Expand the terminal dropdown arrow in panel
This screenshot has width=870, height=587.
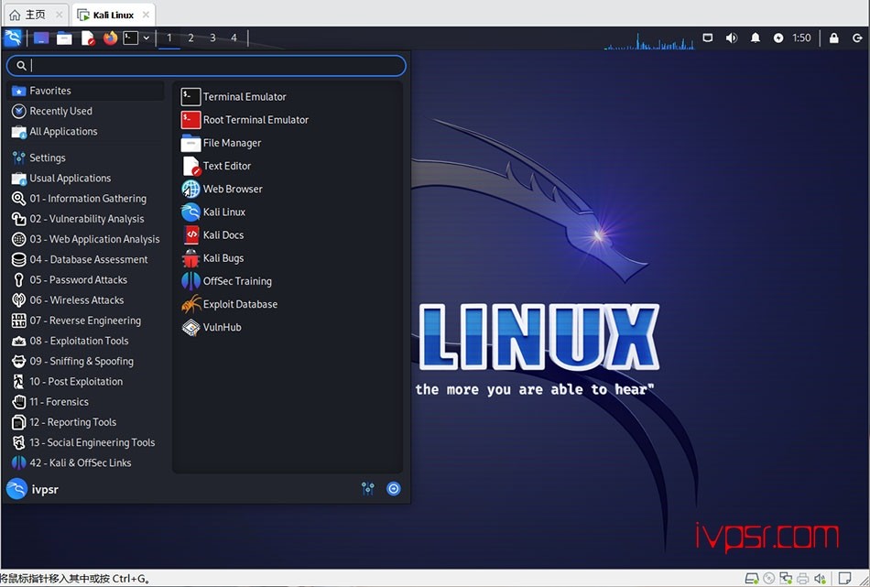point(146,38)
